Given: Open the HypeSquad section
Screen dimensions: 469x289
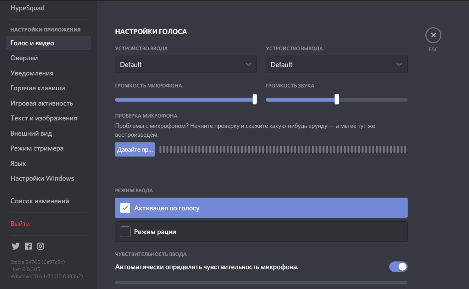Looking at the screenshot, I should coord(27,8).
